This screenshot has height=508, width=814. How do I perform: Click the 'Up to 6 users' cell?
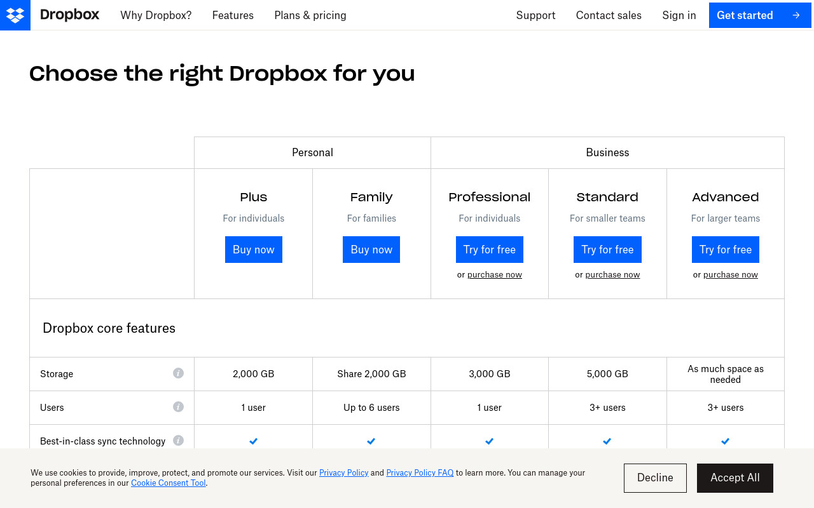pos(371,408)
